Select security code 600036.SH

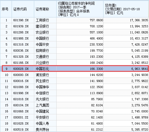point(21,51)
